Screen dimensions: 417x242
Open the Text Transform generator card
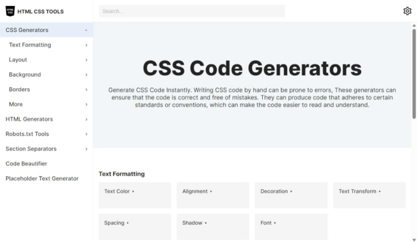click(x=369, y=195)
